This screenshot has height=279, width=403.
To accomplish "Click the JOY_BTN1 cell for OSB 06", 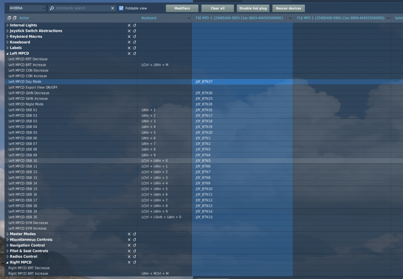I will click(x=242, y=138).
